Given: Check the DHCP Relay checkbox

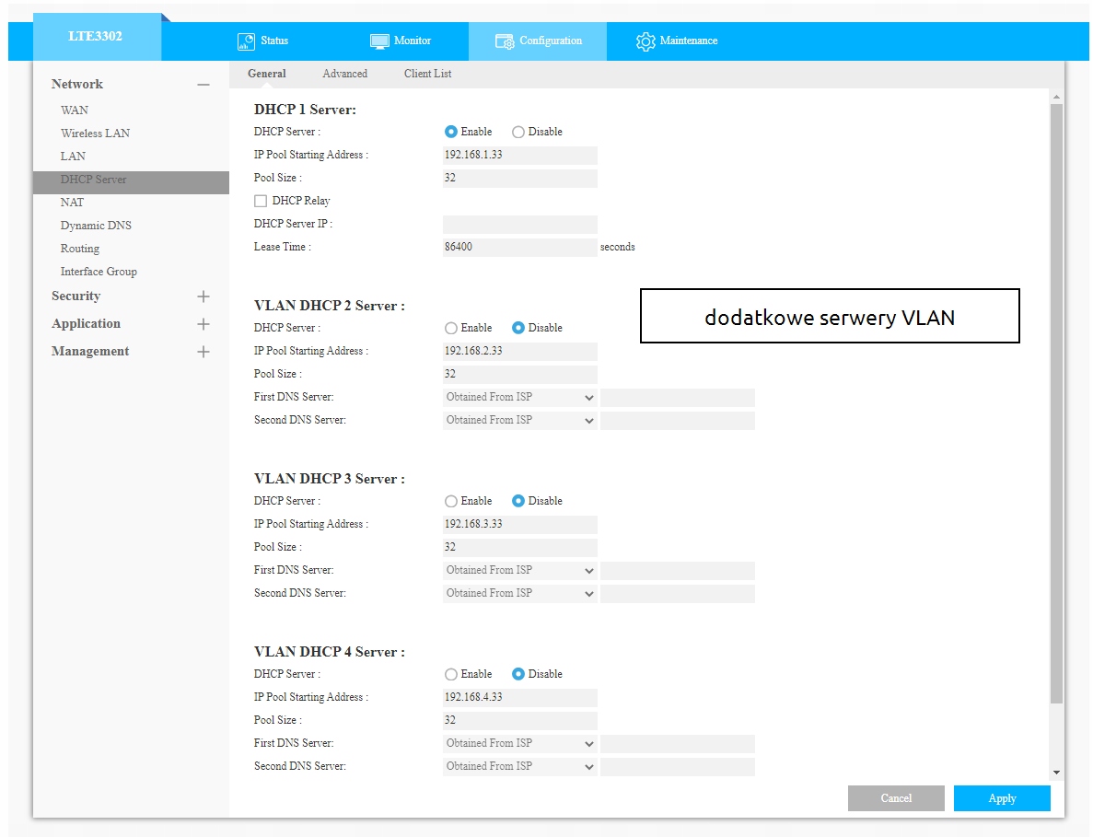Looking at the screenshot, I should (x=261, y=201).
